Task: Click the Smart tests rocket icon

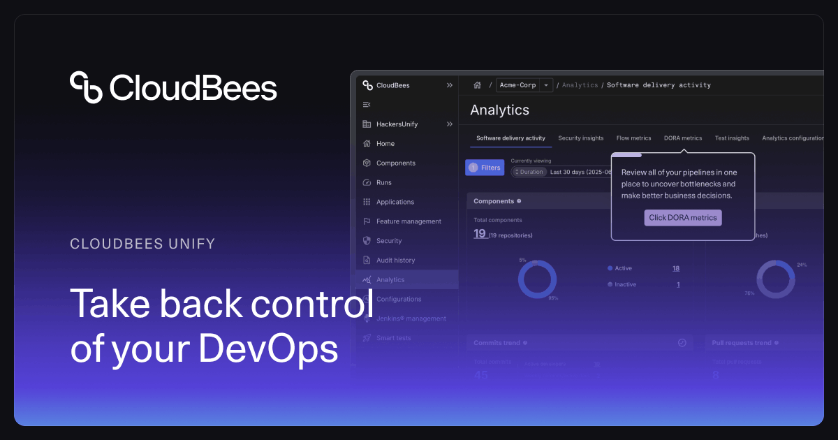Action: pyautogui.click(x=367, y=338)
